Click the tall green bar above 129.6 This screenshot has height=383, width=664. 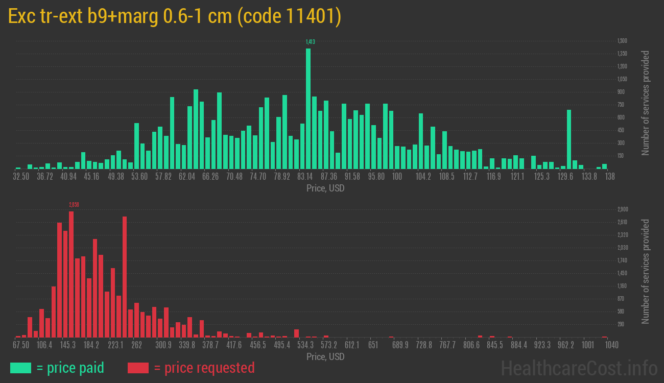tap(569, 139)
